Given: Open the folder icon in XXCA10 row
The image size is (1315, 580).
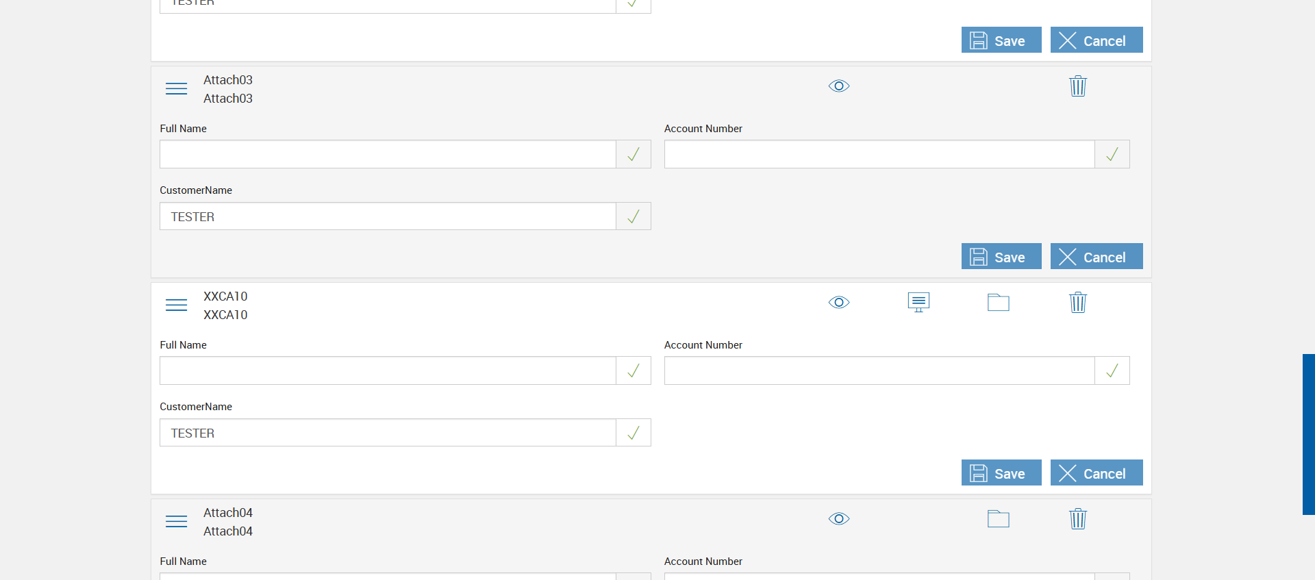Looking at the screenshot, I should pos(998,303).
